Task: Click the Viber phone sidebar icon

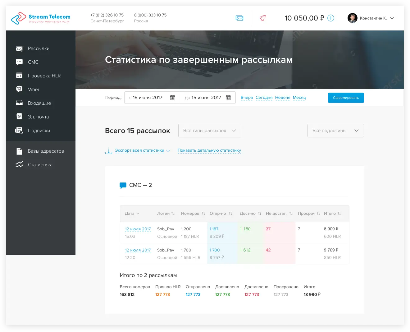Action: (19, 89)
